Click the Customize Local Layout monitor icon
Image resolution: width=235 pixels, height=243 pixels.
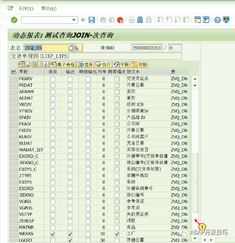pos(226,20)
